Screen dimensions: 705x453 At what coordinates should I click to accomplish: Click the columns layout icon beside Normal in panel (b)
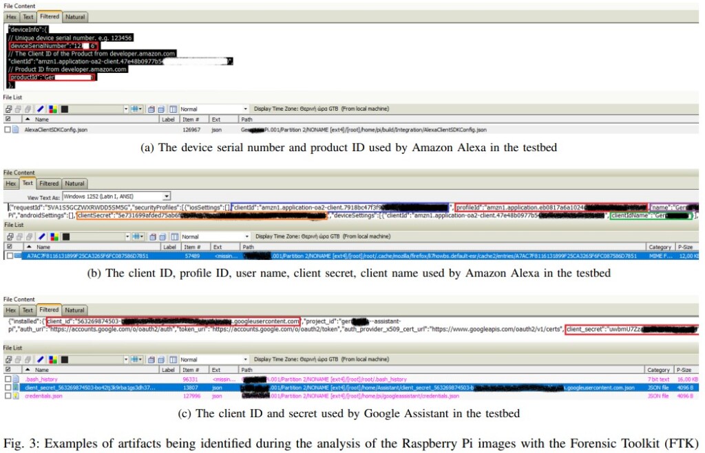tap(174, 236)
